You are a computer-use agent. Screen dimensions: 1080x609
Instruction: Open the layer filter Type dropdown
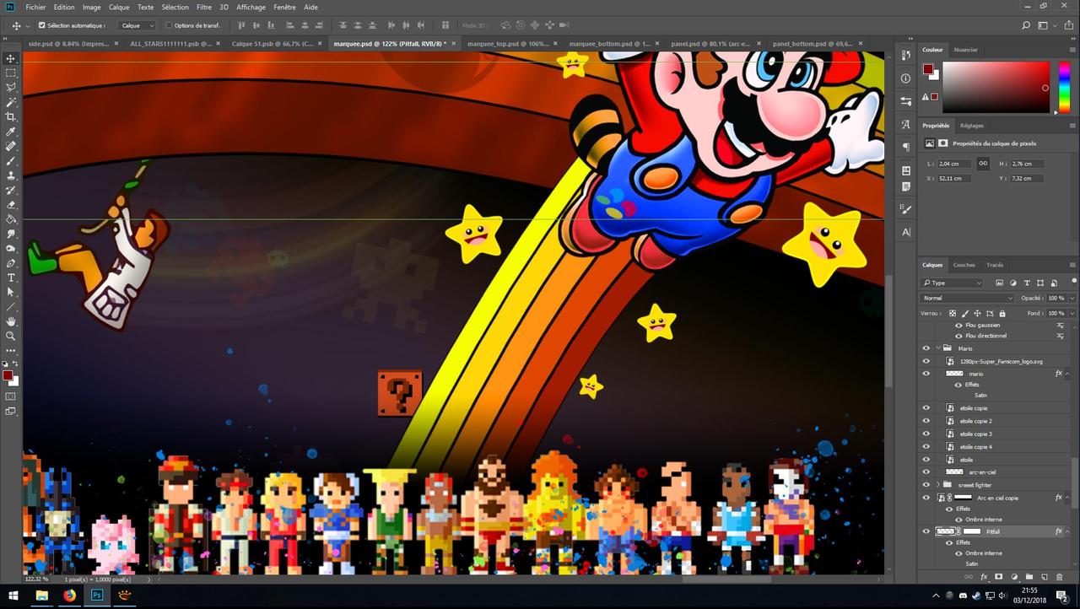coord(952,283)
